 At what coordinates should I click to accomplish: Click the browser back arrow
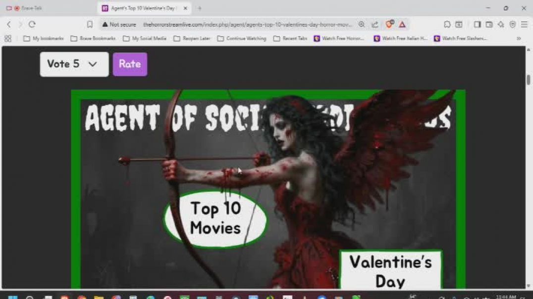pyautogui.click(x=8, y=24)
